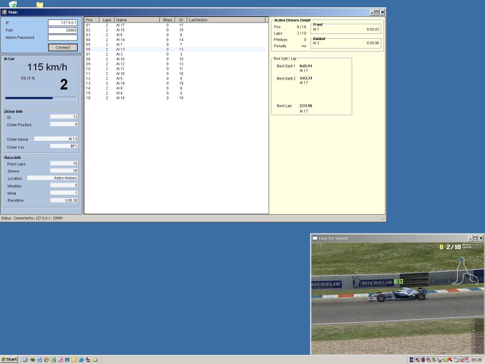Image resolution: width=485 pixels, height=364 pixels.
Task: Click the system clock showing 09:39
Action: pos(477,360)
